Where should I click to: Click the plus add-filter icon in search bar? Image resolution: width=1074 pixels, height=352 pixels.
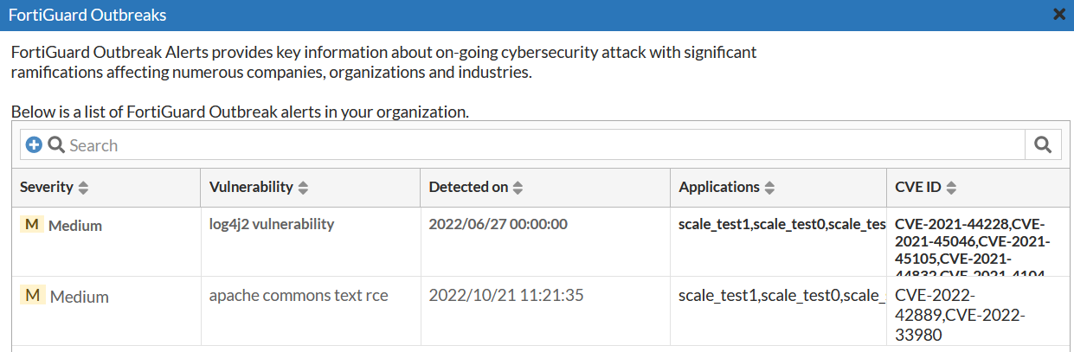tap(34, 145)
